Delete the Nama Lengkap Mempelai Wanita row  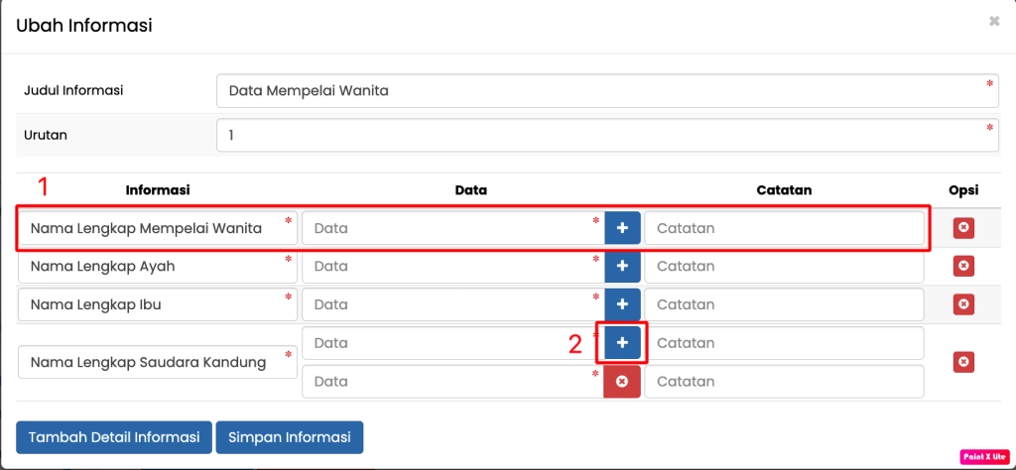(x=962, y=228)
